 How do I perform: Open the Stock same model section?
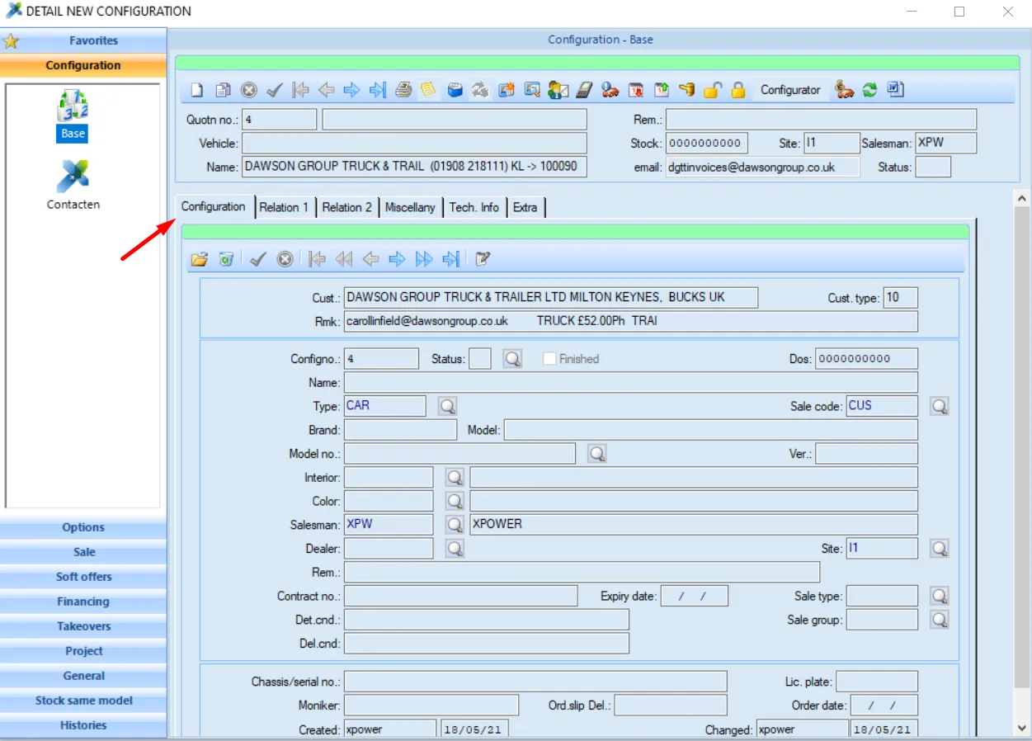click(83, 701)
